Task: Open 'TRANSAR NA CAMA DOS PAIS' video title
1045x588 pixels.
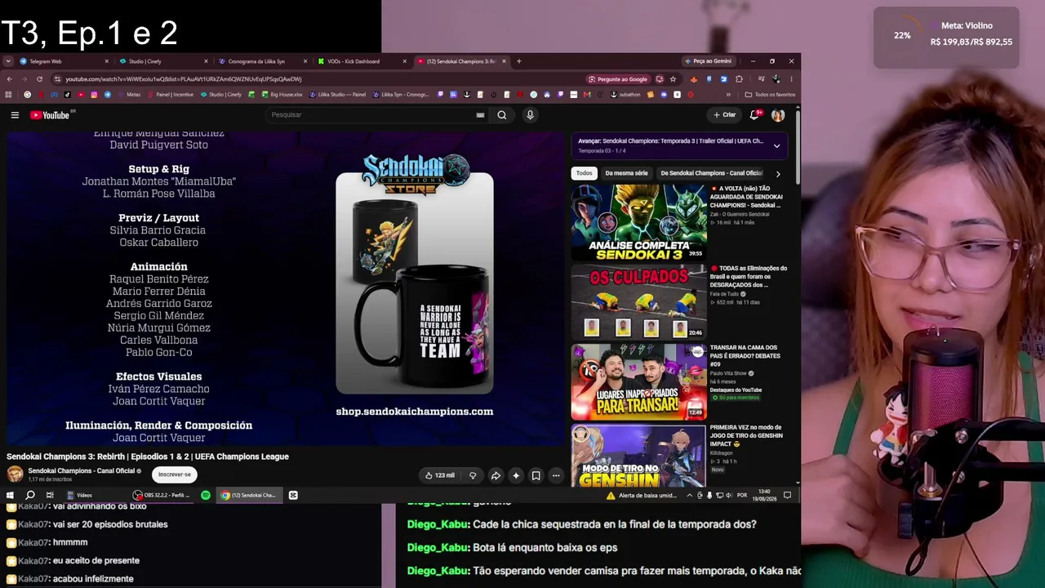Action: point(745,356)
